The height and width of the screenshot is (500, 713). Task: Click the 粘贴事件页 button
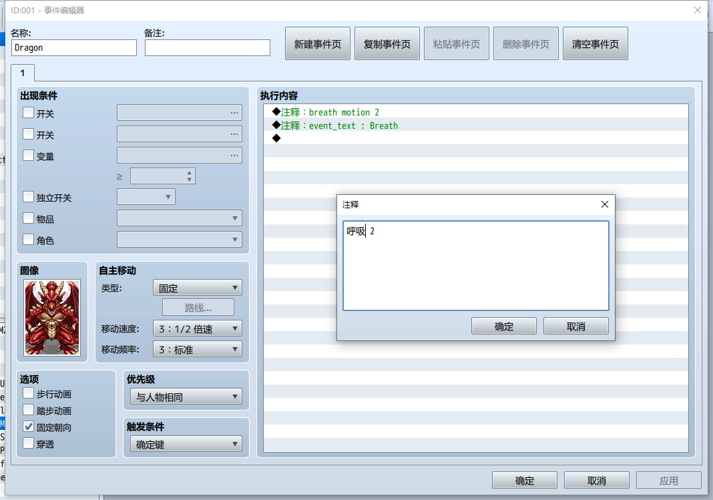pos(457,43)
